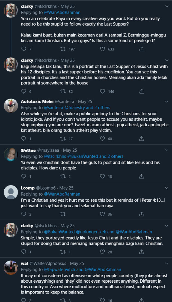Image resolution: width=172 pixels, height=302 pixels.
Task: Retweet clarky's tweet with 32 retweets
Action: click(x=63, y=91)
